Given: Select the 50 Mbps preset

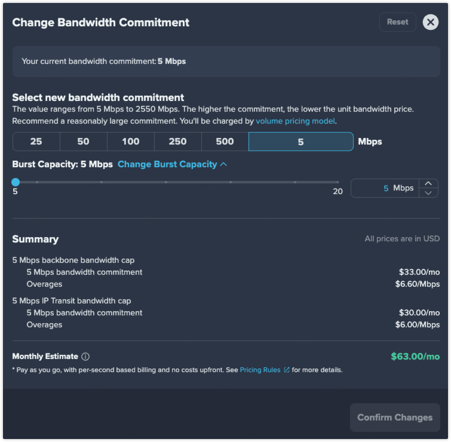Looking at the screenshot, I should click(x=84, y=142).
